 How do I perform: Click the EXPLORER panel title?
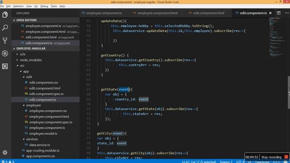[23, 13]
